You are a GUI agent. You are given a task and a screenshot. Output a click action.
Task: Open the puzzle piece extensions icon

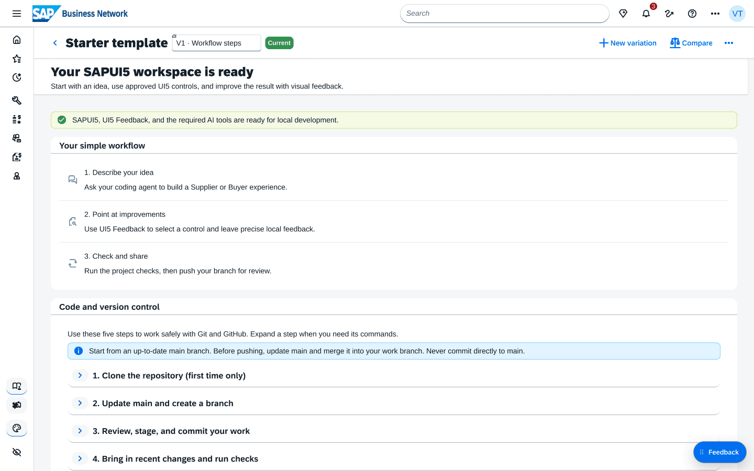[17, 405]
